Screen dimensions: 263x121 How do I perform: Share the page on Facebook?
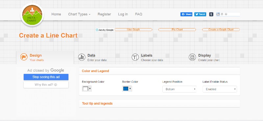tap(186, 14)
